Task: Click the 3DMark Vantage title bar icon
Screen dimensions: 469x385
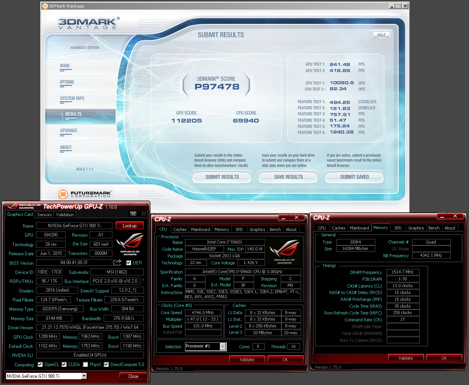Action: (x=45, y=6)
